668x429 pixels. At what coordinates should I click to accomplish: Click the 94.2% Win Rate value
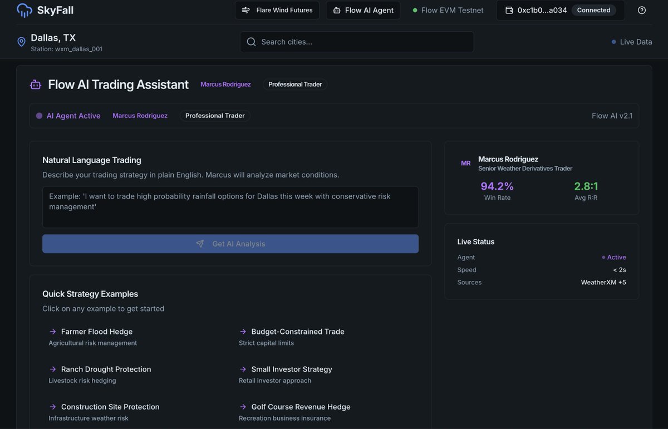click(x=497, y=186)
